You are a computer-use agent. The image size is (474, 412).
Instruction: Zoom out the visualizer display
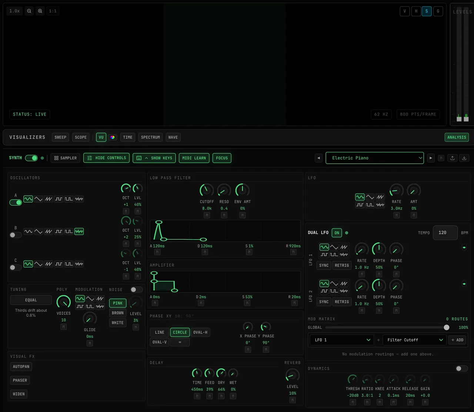(29, 11)
